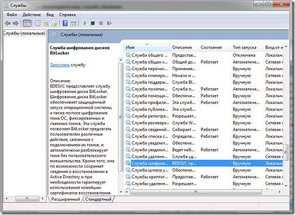Click the Общий до... description cell
This screenshot has height=215, width=295.
[184, 62]
